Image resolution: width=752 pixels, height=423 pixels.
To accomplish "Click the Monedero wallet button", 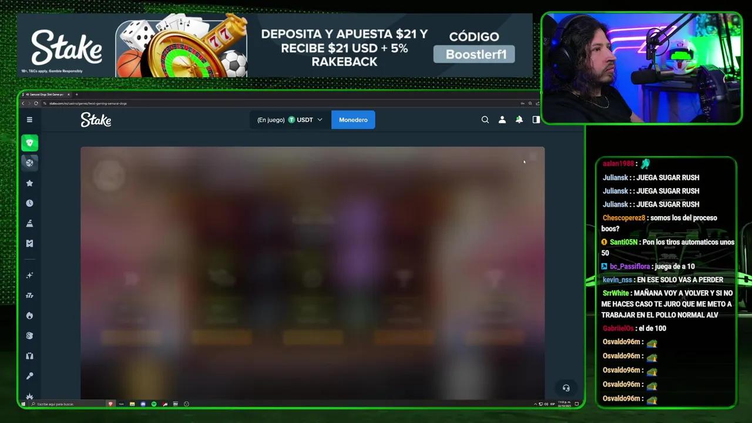I will tap(353, 120).
